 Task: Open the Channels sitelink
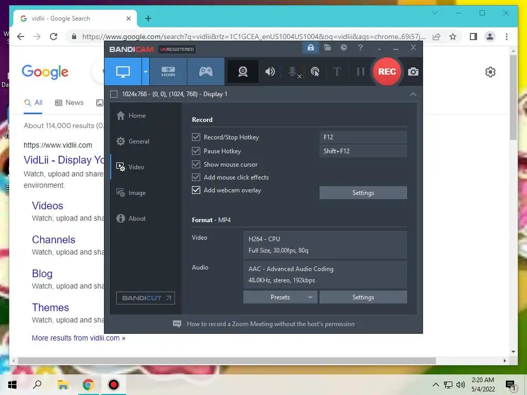point(54,240)
